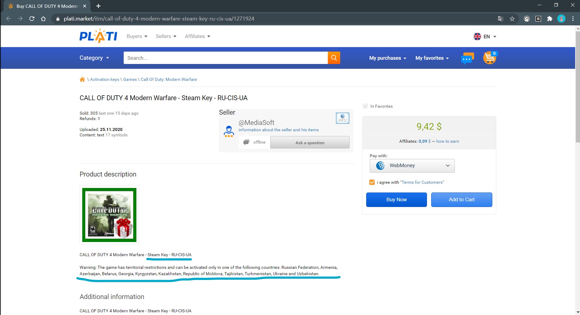Expand the Buyers menu
580x315 pixels.
(137, 36)
